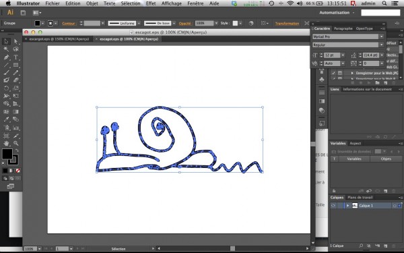The image size is (404, 253).
Task: Open Regular font style dropdown
Action: pyautogui.click(x=382, y=45)
